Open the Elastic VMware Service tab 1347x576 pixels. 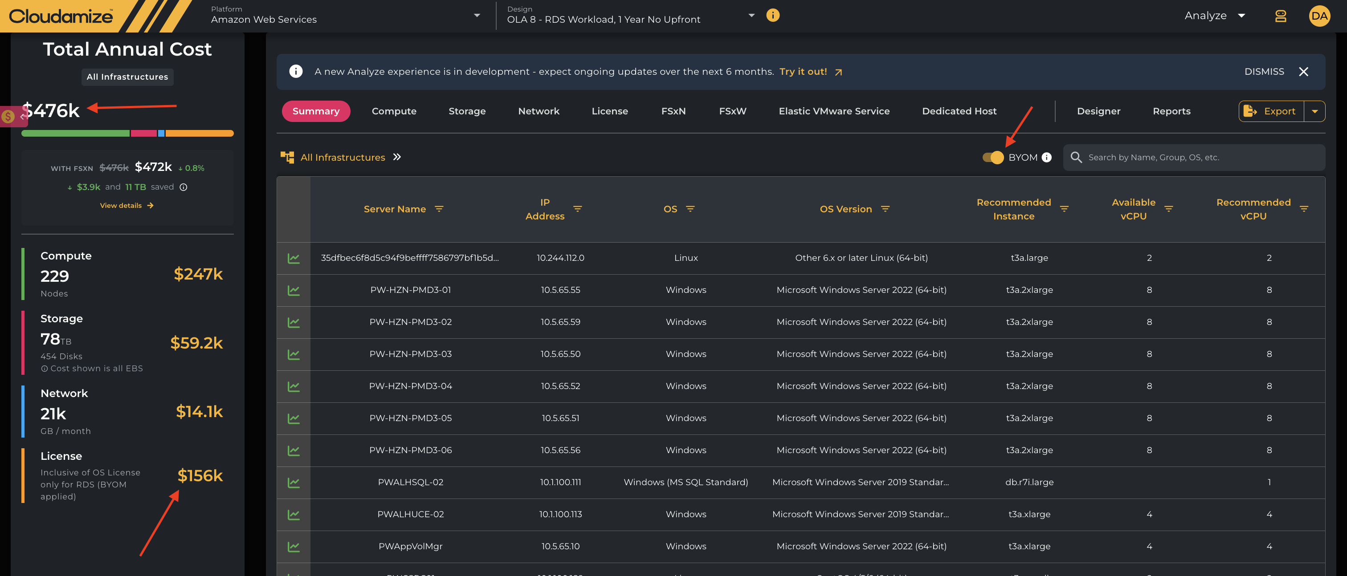pos(834,111)
